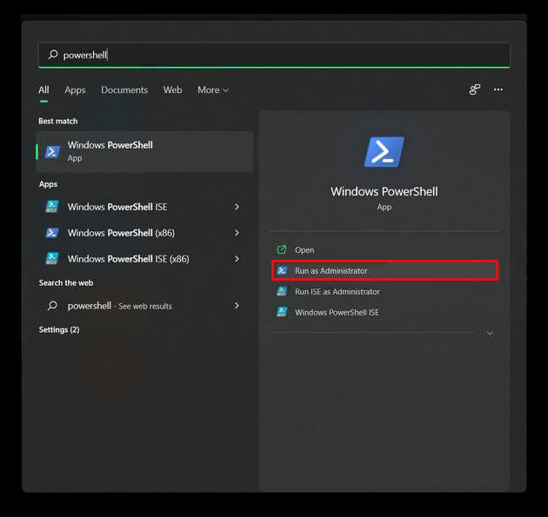Image resolution: width=548 pixels, height=517 pixels.
Task: Switch to the Documents filter tab
Action: (x=124, y=90)
